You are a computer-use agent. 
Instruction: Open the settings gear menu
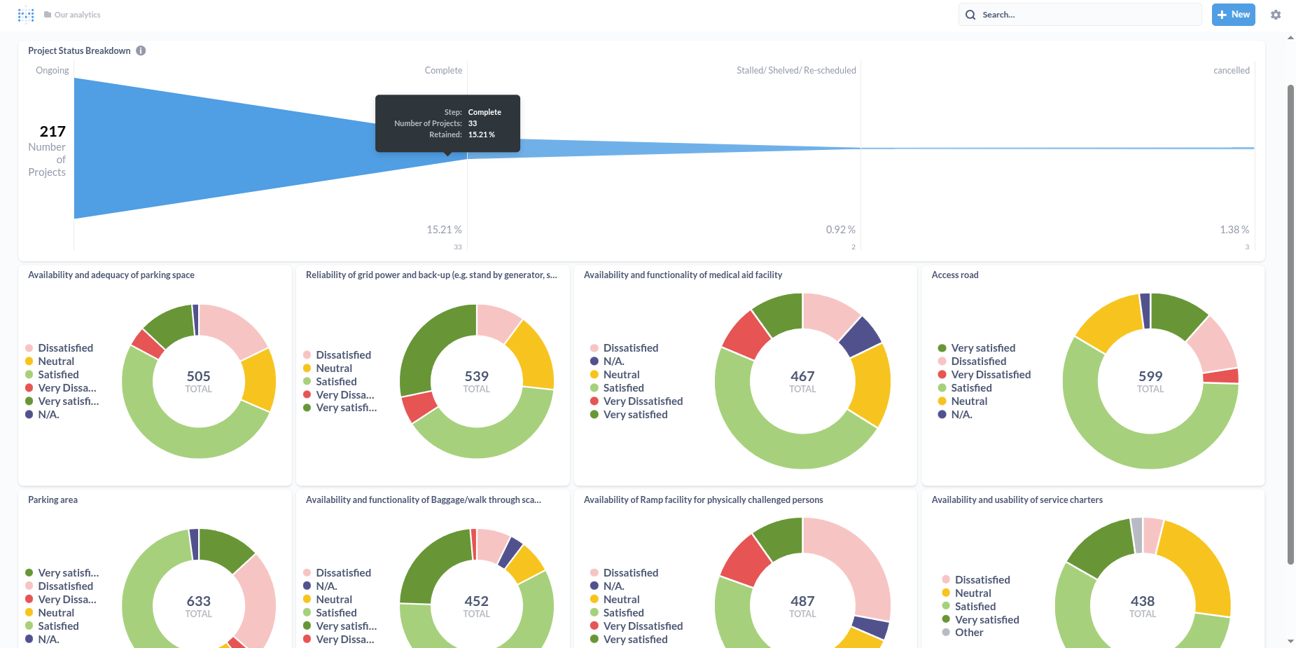1276,15
